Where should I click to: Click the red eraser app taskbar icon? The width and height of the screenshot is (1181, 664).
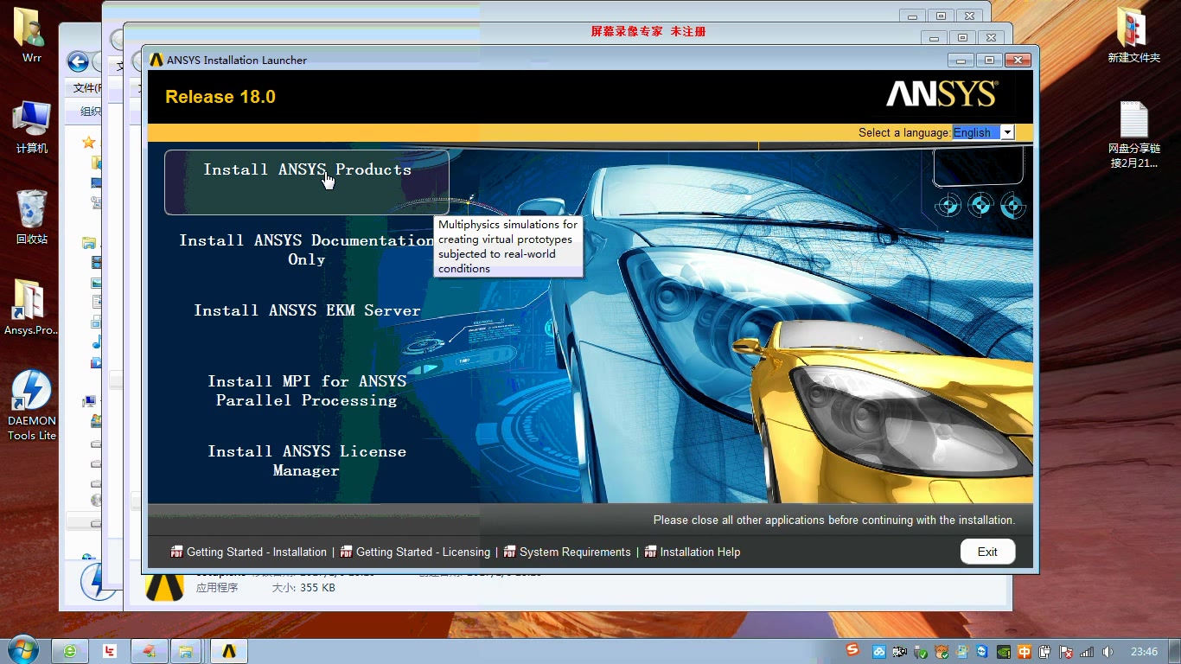pyautogui.click(x=149, y=651)
